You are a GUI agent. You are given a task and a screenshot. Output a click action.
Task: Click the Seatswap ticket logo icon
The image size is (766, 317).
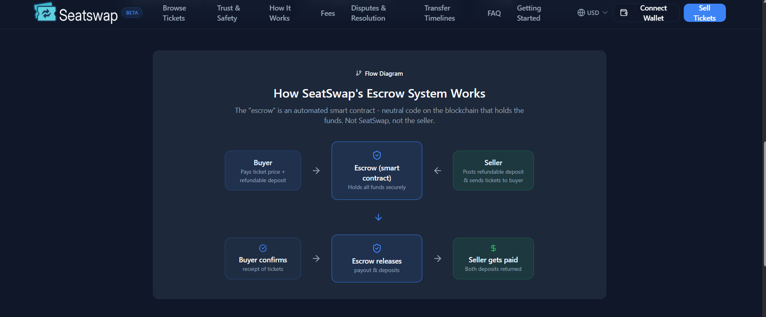click(x=45, y=12)
